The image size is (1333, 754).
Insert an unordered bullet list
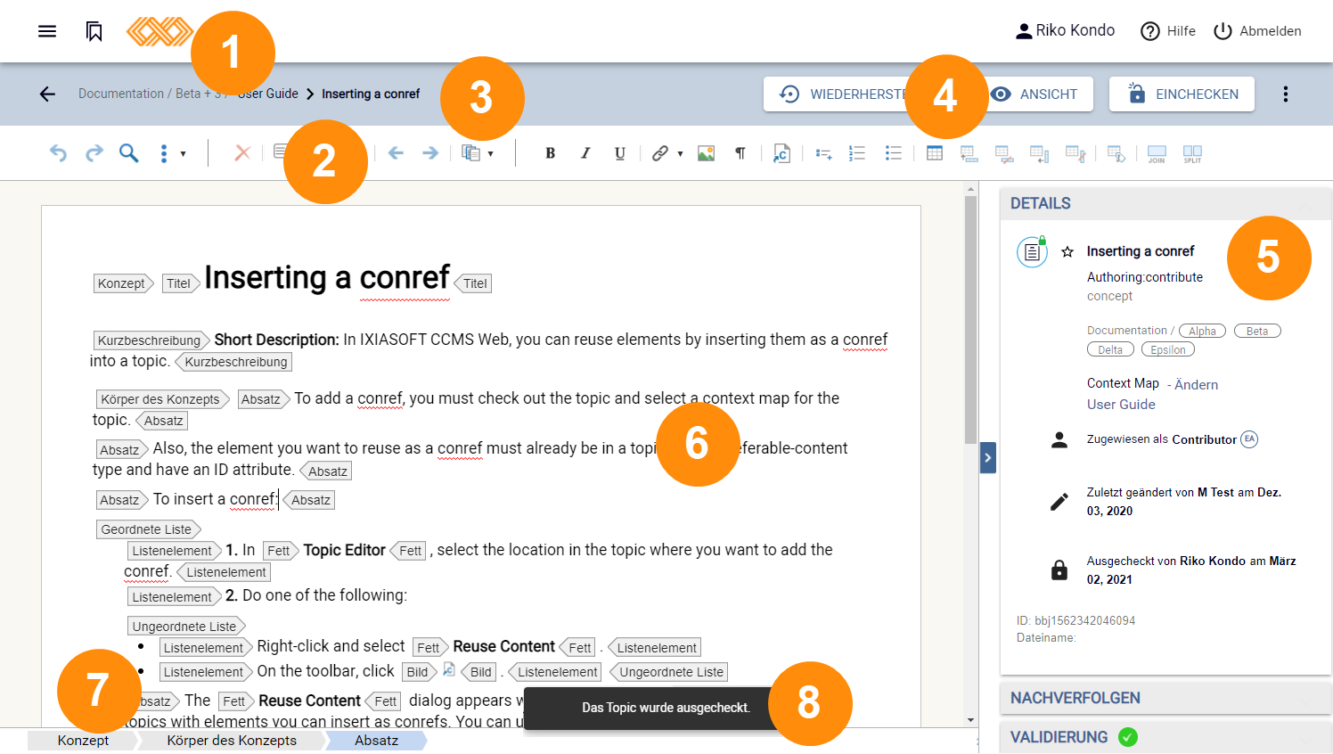pyautogui.click(x=894, y=153)
